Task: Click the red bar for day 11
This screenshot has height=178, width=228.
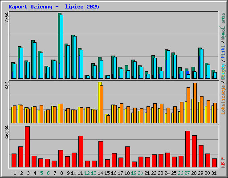Action: (81, 152)
